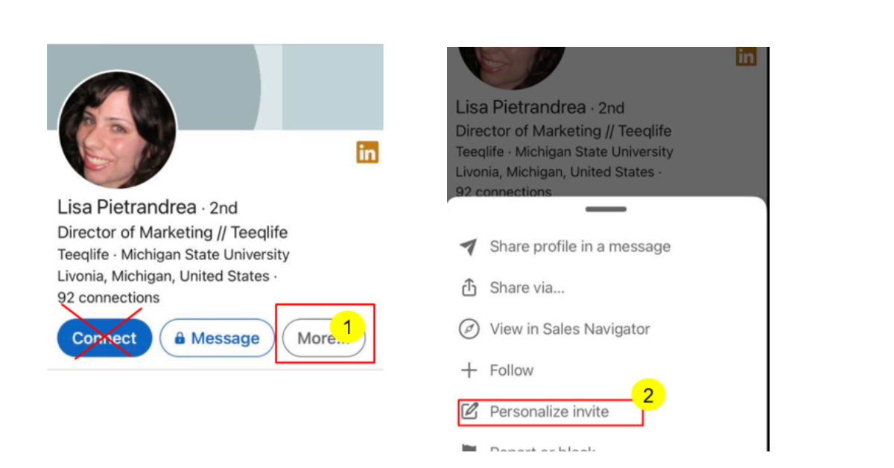Select "Share profile in a message"
894x468 pixels.
(x=580, y=247)
